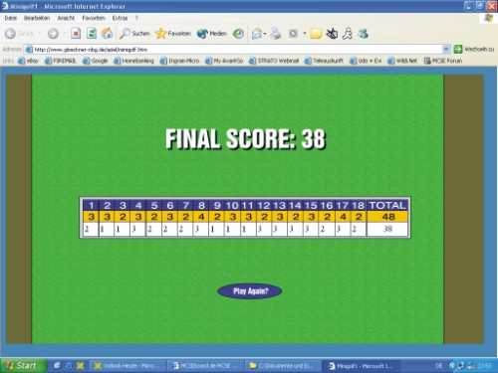Open the Extras menu

pyautogui.click(x=120, y=18)
